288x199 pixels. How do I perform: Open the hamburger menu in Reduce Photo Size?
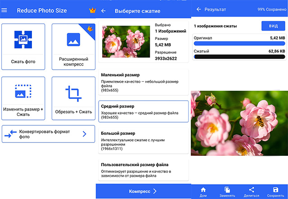pyautogui.click(x=4, y=10)
